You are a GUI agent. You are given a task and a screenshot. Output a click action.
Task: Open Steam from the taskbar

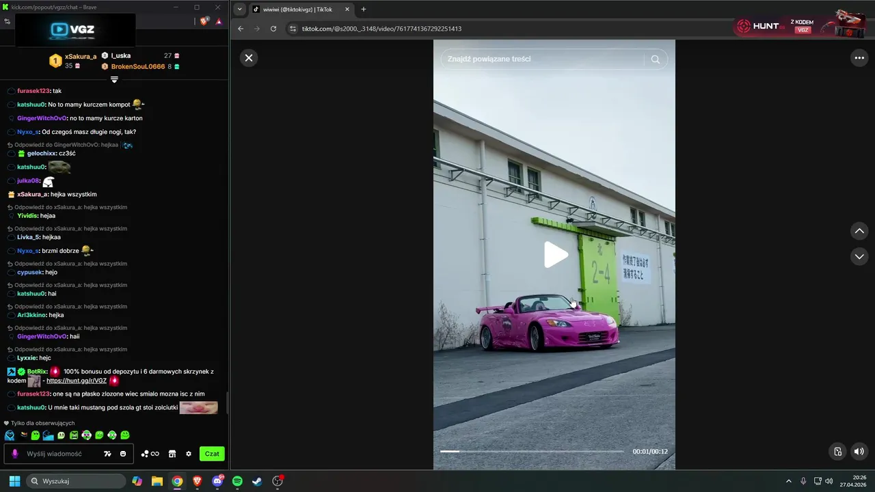tap(257, 481)
